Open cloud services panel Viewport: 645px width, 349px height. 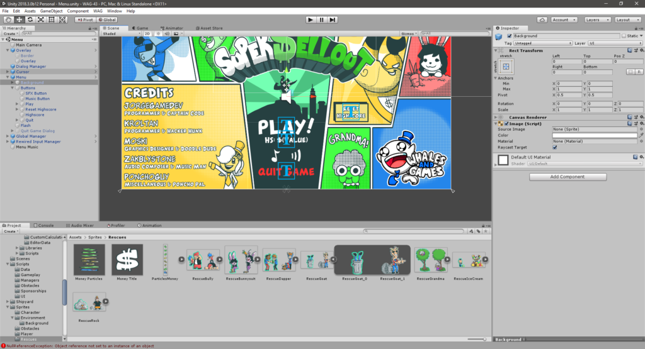pos(542,19)
